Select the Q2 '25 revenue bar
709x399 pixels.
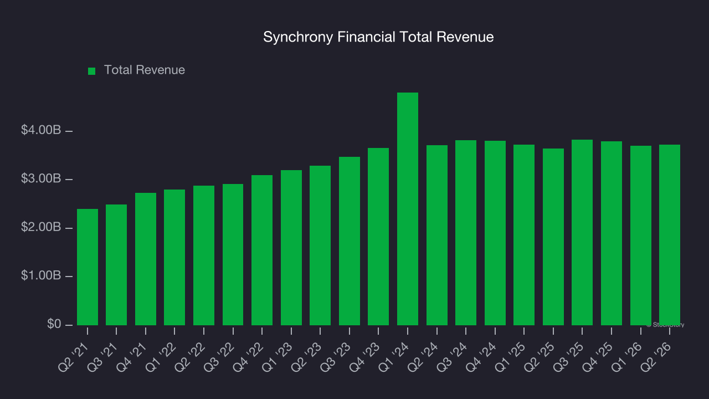pyautogui.click(x=553, y=237)
